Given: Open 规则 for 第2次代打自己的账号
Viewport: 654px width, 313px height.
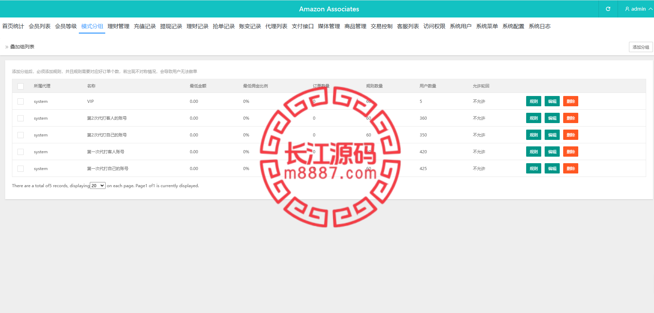Looking at the screenshot, I should [x=534, y=135].
